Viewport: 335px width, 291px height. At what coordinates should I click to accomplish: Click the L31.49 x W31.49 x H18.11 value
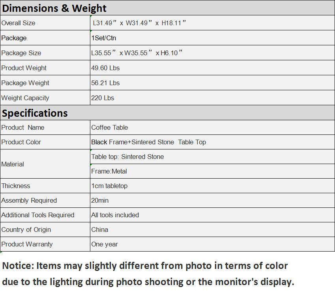click(139, 23)
